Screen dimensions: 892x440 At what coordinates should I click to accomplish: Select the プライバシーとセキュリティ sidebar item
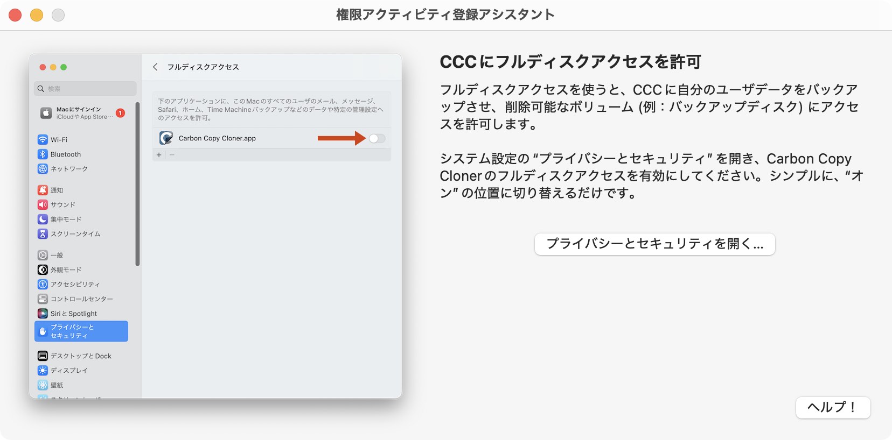pos(81,331)
